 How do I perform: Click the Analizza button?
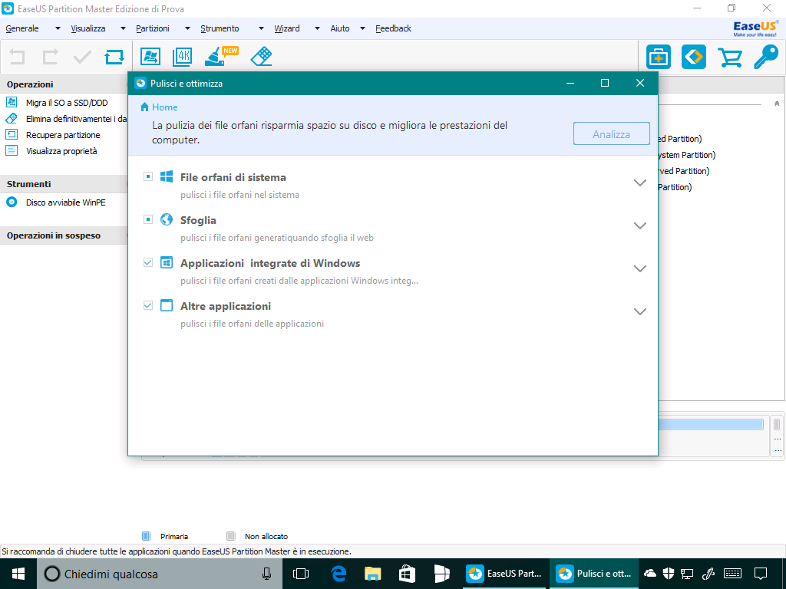[612, 133]
